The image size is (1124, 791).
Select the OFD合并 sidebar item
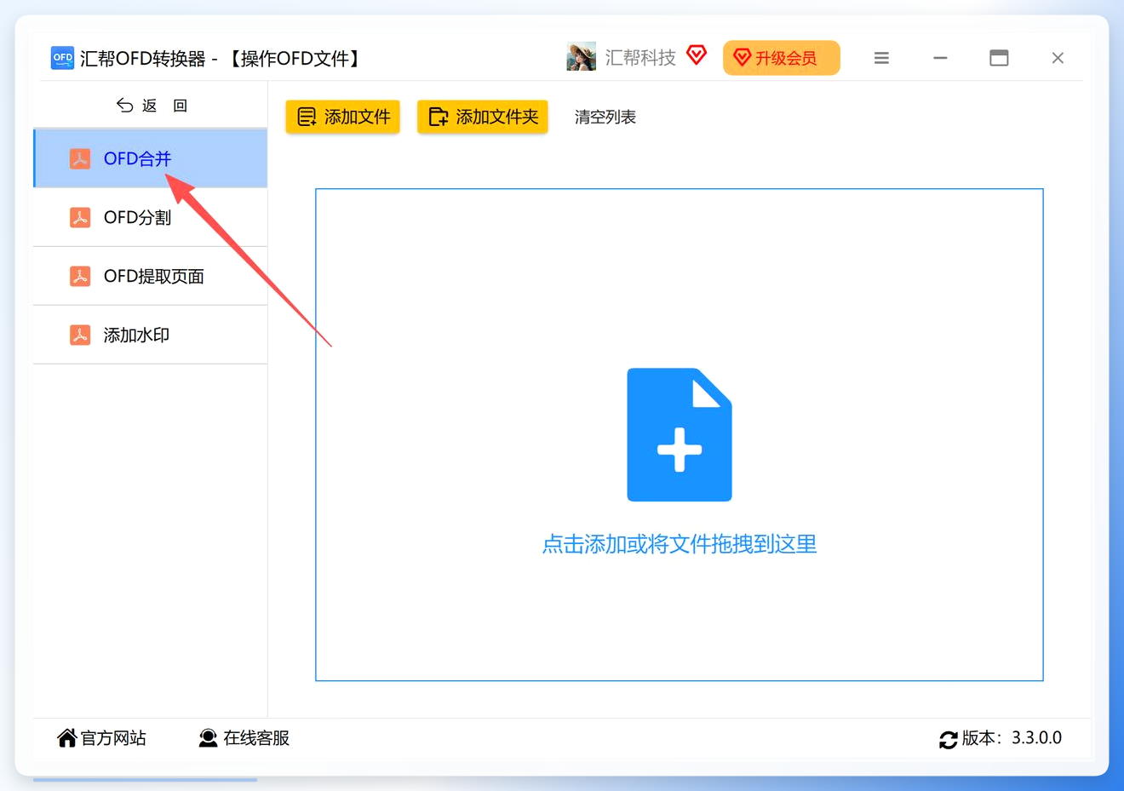pos(150,158)
